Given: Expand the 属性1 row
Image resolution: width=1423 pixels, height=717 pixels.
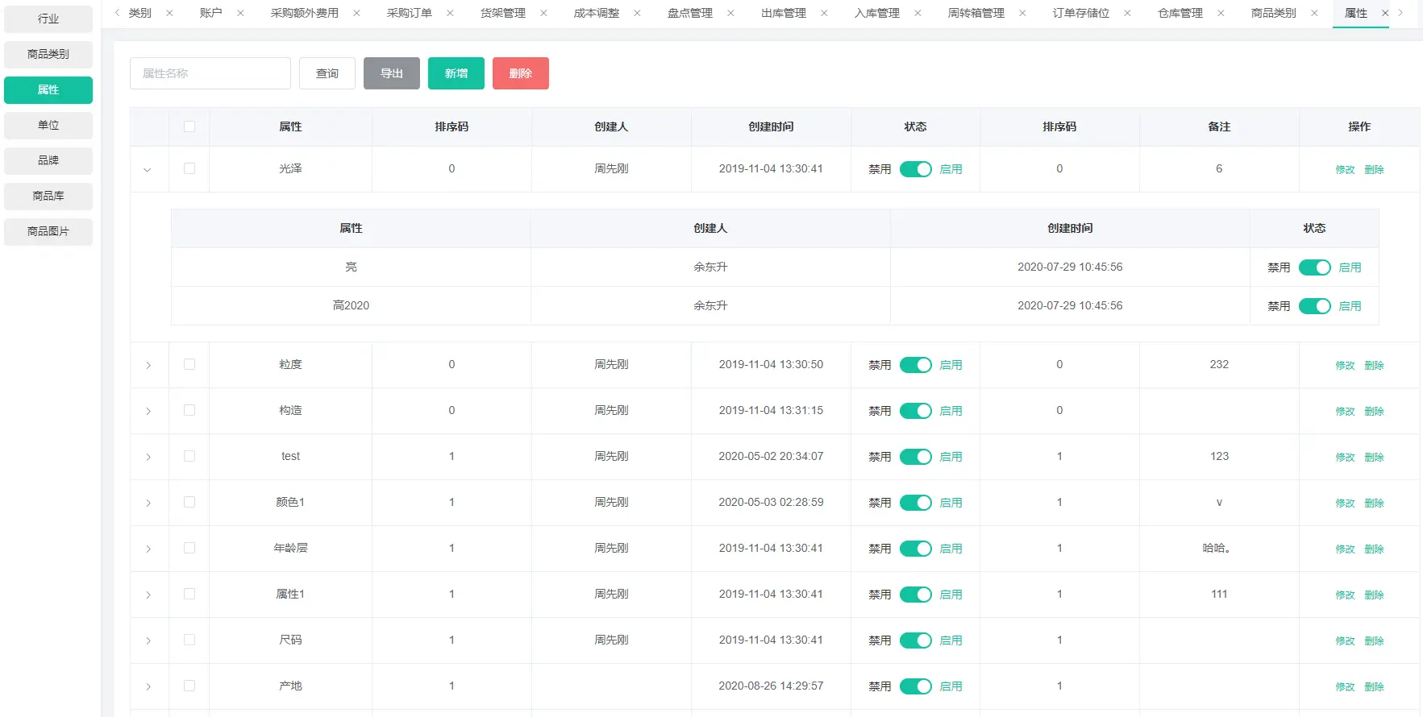Looking at the screenshot, I should pyautogui.click(x=148, y=595).
